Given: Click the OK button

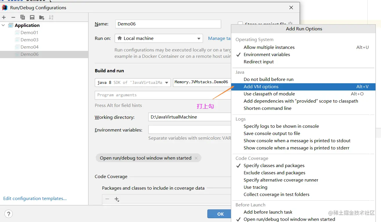Looking at the screenshot, I should click(x=219, y=214).
